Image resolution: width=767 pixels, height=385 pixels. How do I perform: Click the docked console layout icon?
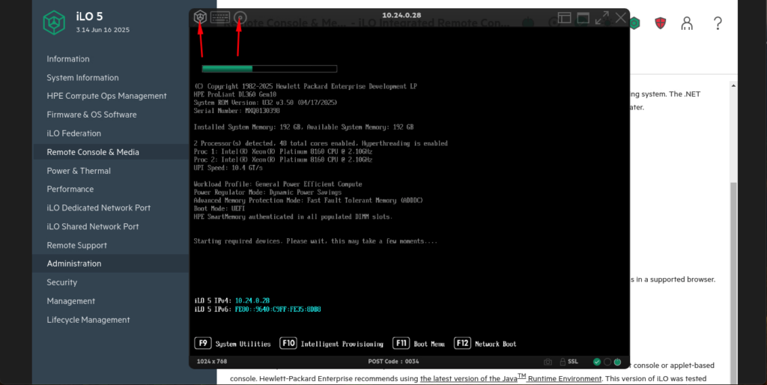tap(565, 18)
